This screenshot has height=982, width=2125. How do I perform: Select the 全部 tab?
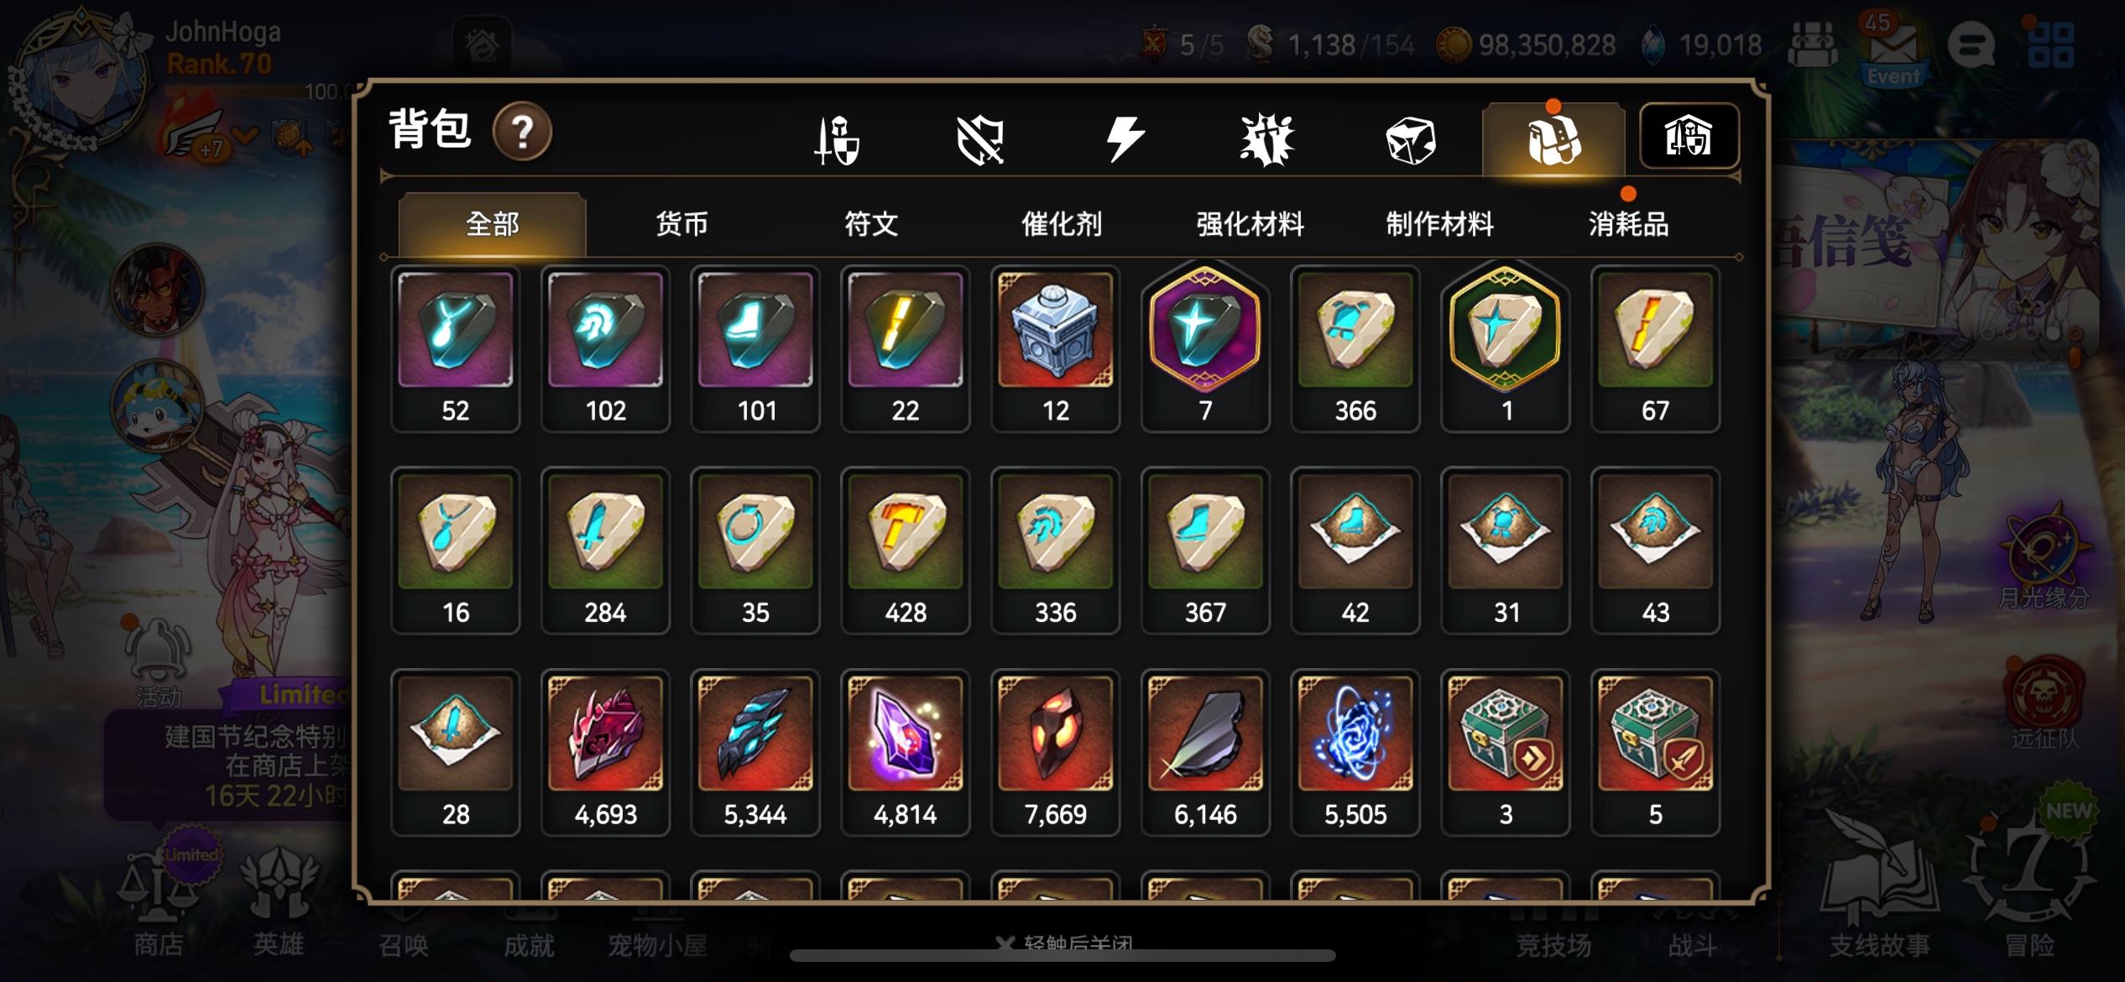coord(492,224)
